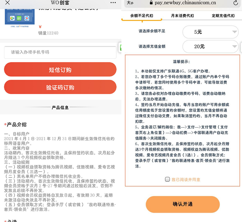Click the 温馨提示 heading
Screen dimensions: 242x222
click(x=181, y=62)
